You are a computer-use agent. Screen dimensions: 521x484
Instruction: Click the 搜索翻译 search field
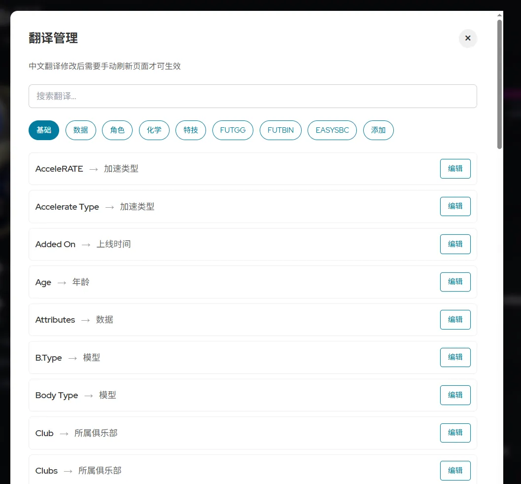[252, 96]
